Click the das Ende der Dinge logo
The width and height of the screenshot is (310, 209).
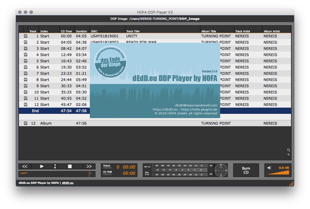point(110,62)
